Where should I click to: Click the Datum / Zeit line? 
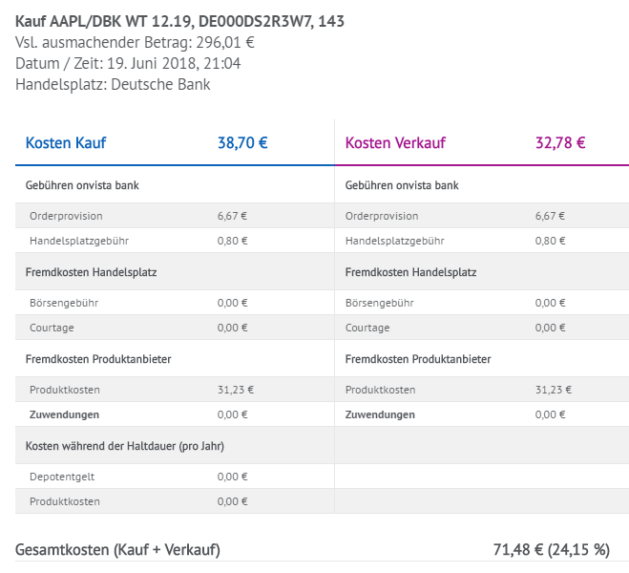tap(128, 63)
